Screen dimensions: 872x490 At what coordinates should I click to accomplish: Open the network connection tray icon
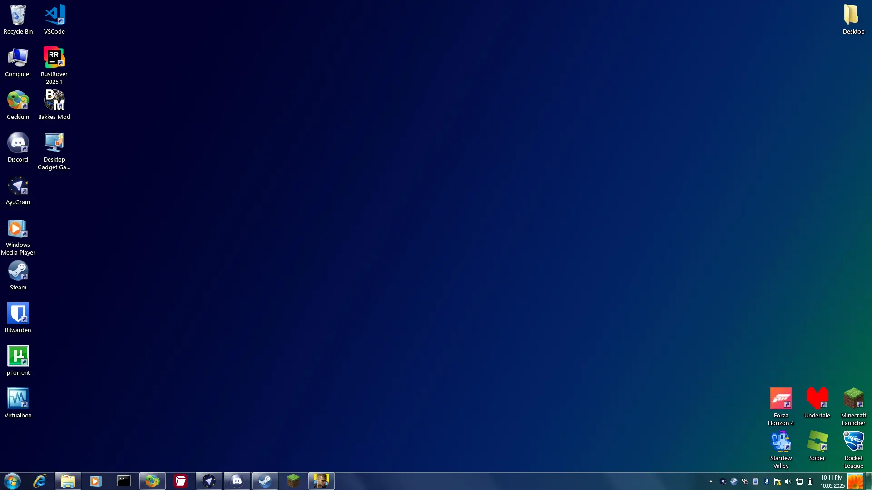tap(799, 481)
